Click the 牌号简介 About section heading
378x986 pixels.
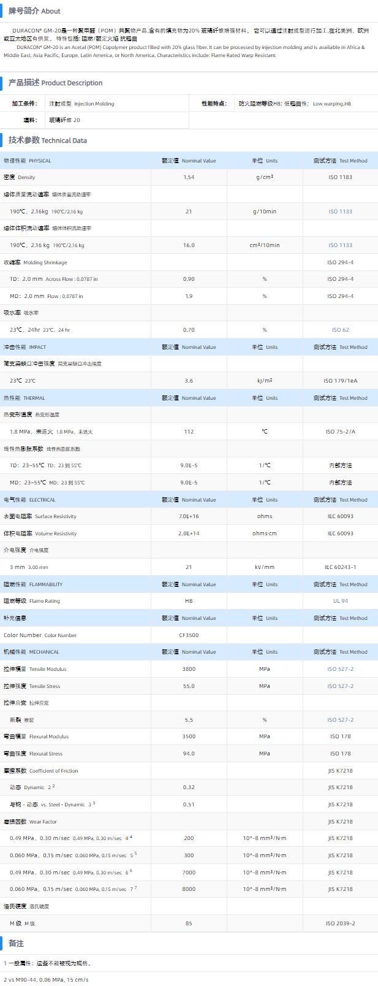(34, 11)
